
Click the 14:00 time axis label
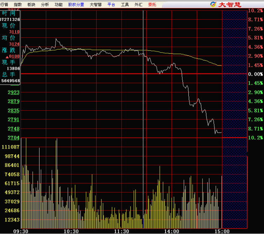pyautogui.click(x=172, y=231)
